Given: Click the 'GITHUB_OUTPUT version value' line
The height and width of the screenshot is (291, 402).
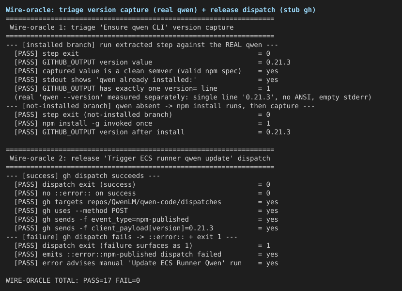Looking at the screenshot, I should pos(152,63).
